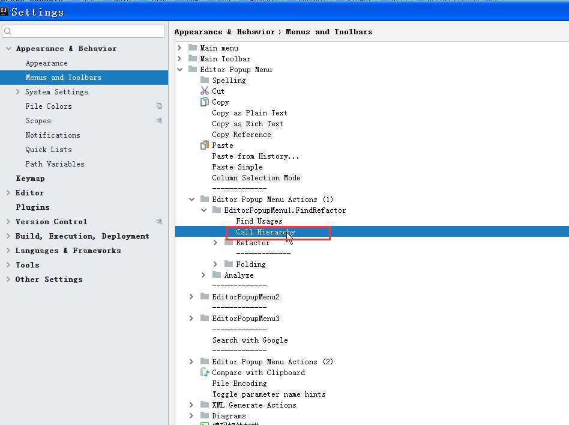Click the EditorPopupMenu1.FindRefactor folder icon
This screenshot has width=569, height=425.
(217, 210)
